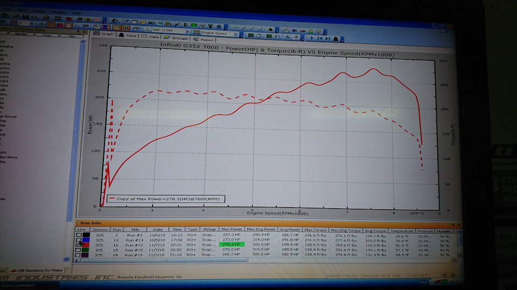This screenshot has height=290, width=517.
Task: Switch to the Report tab
Action: pyautogui.click(x=204, y=39)
